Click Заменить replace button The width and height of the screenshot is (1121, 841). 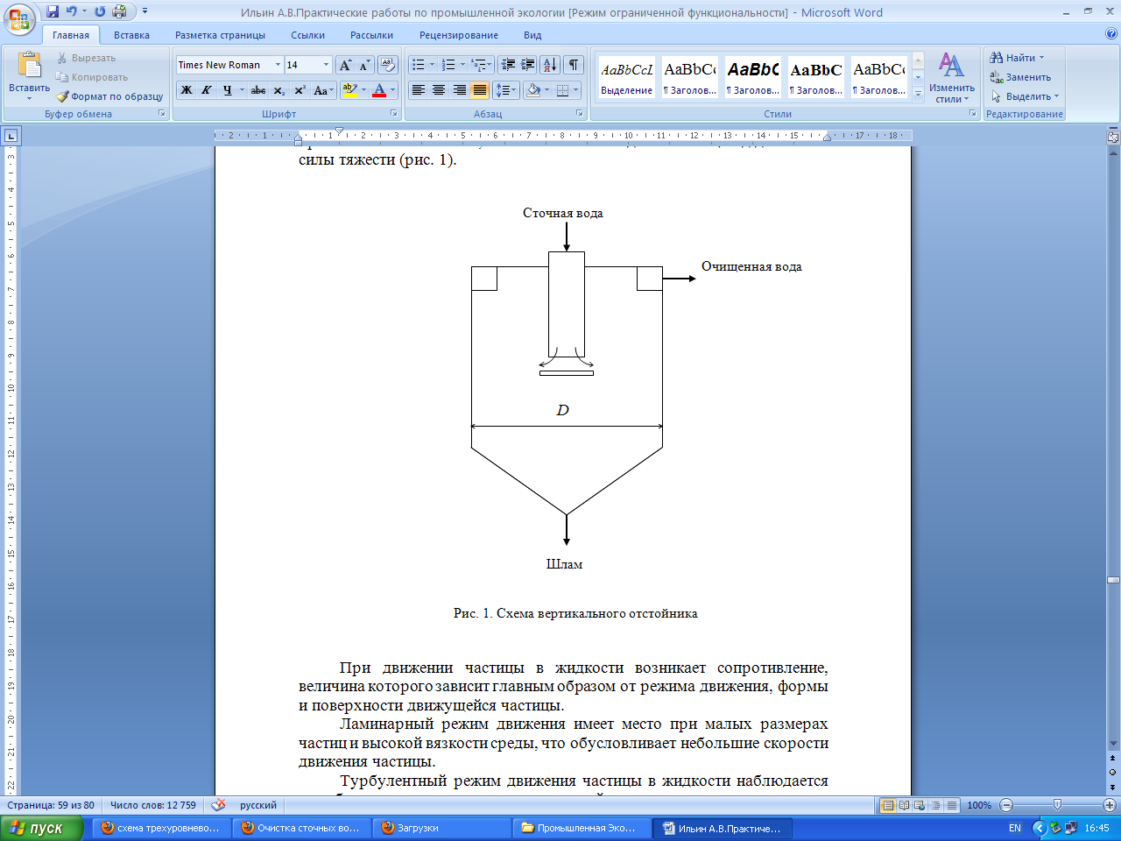pos(1020,77)
